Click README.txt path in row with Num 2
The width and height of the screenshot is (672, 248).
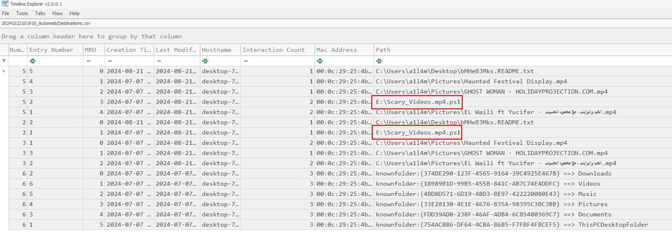pos(455,122)
